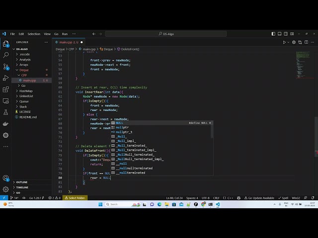Open the File menu
318x238 pixels.
(12, 34)
